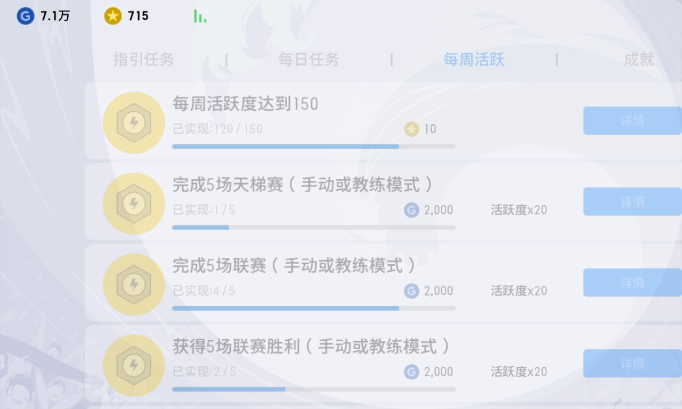
Task: Switch to the 每日任务 tab
Action: [308, 60]
